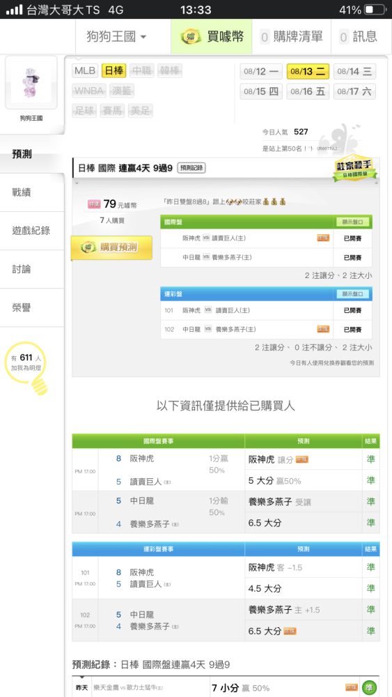
Task: Click the 加我為明燈 lightbulb icon
Action: tap(28, 367)
